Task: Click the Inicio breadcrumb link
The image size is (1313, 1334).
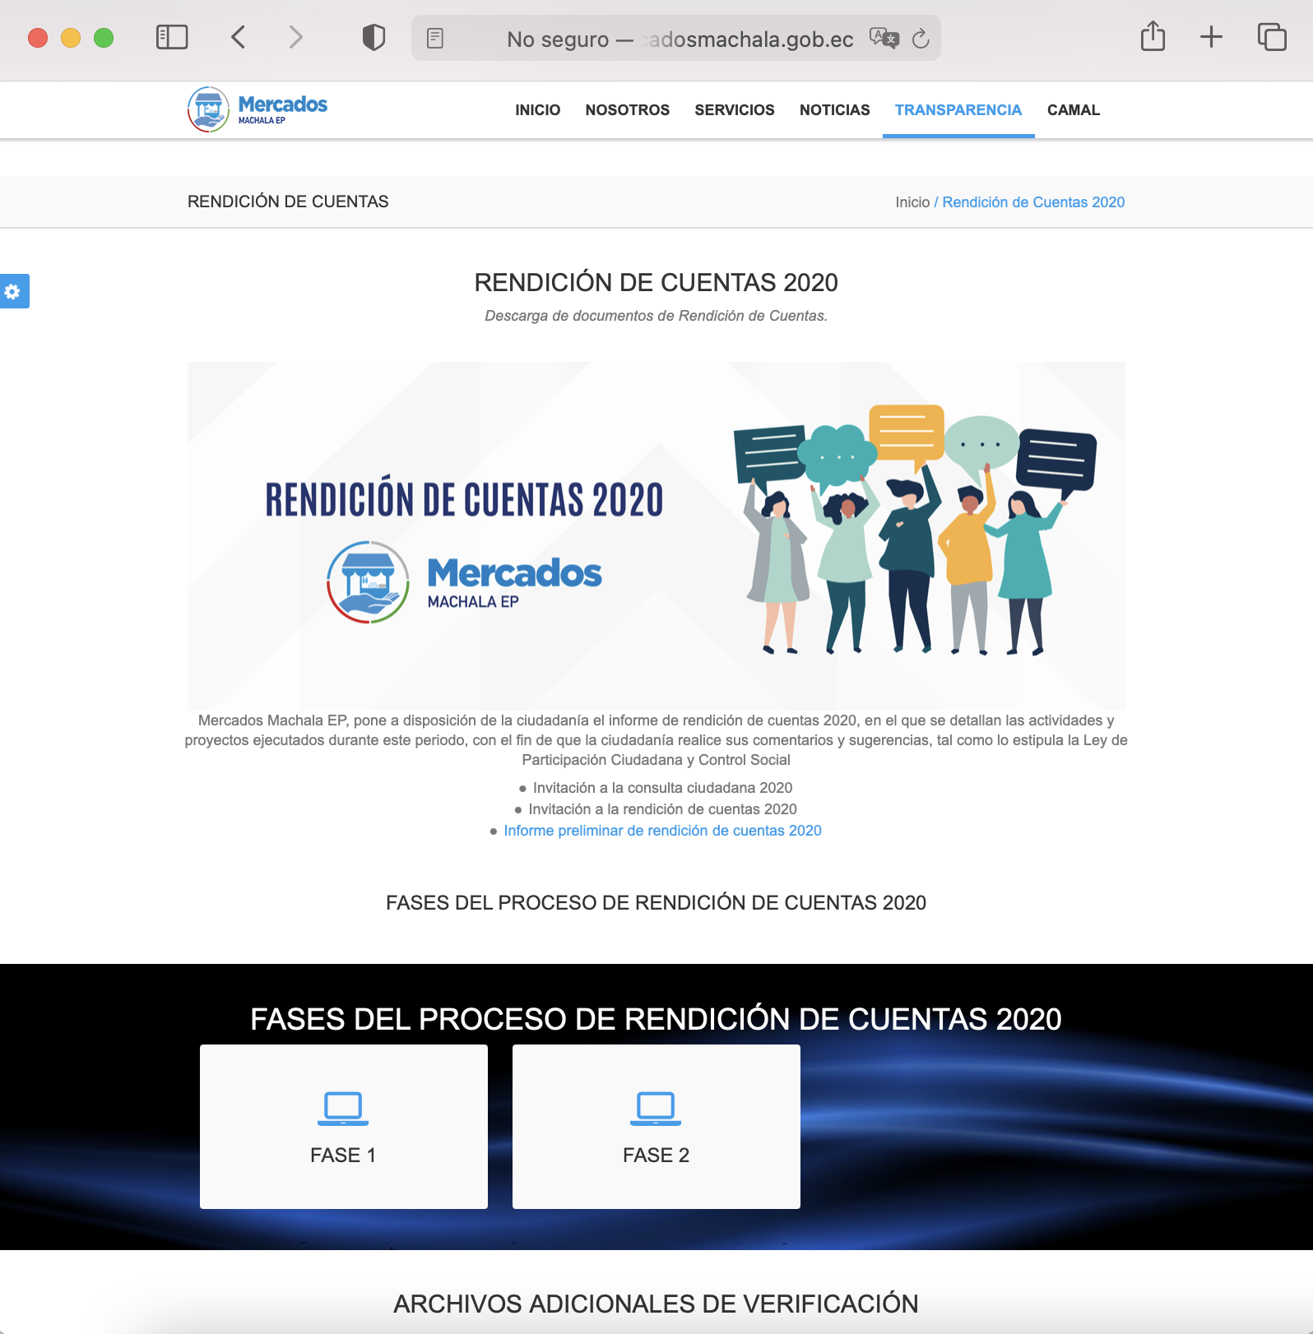Action: point(912,202)
